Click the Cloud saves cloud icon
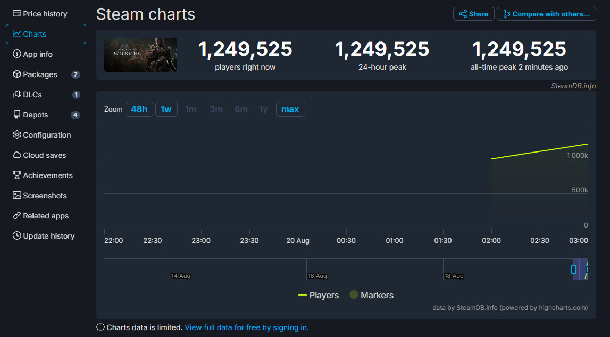Screen dimensions: 610x337 tap(16, 155)
